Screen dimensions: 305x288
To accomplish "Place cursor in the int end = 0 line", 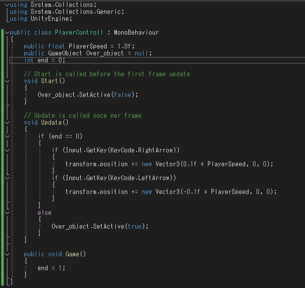I will 45,60.
